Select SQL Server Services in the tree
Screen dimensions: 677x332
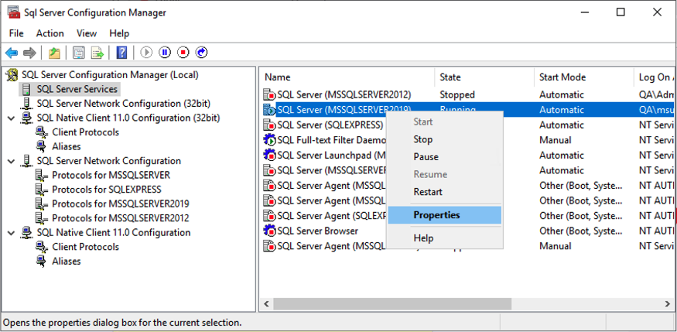click(x=77, y=89)
